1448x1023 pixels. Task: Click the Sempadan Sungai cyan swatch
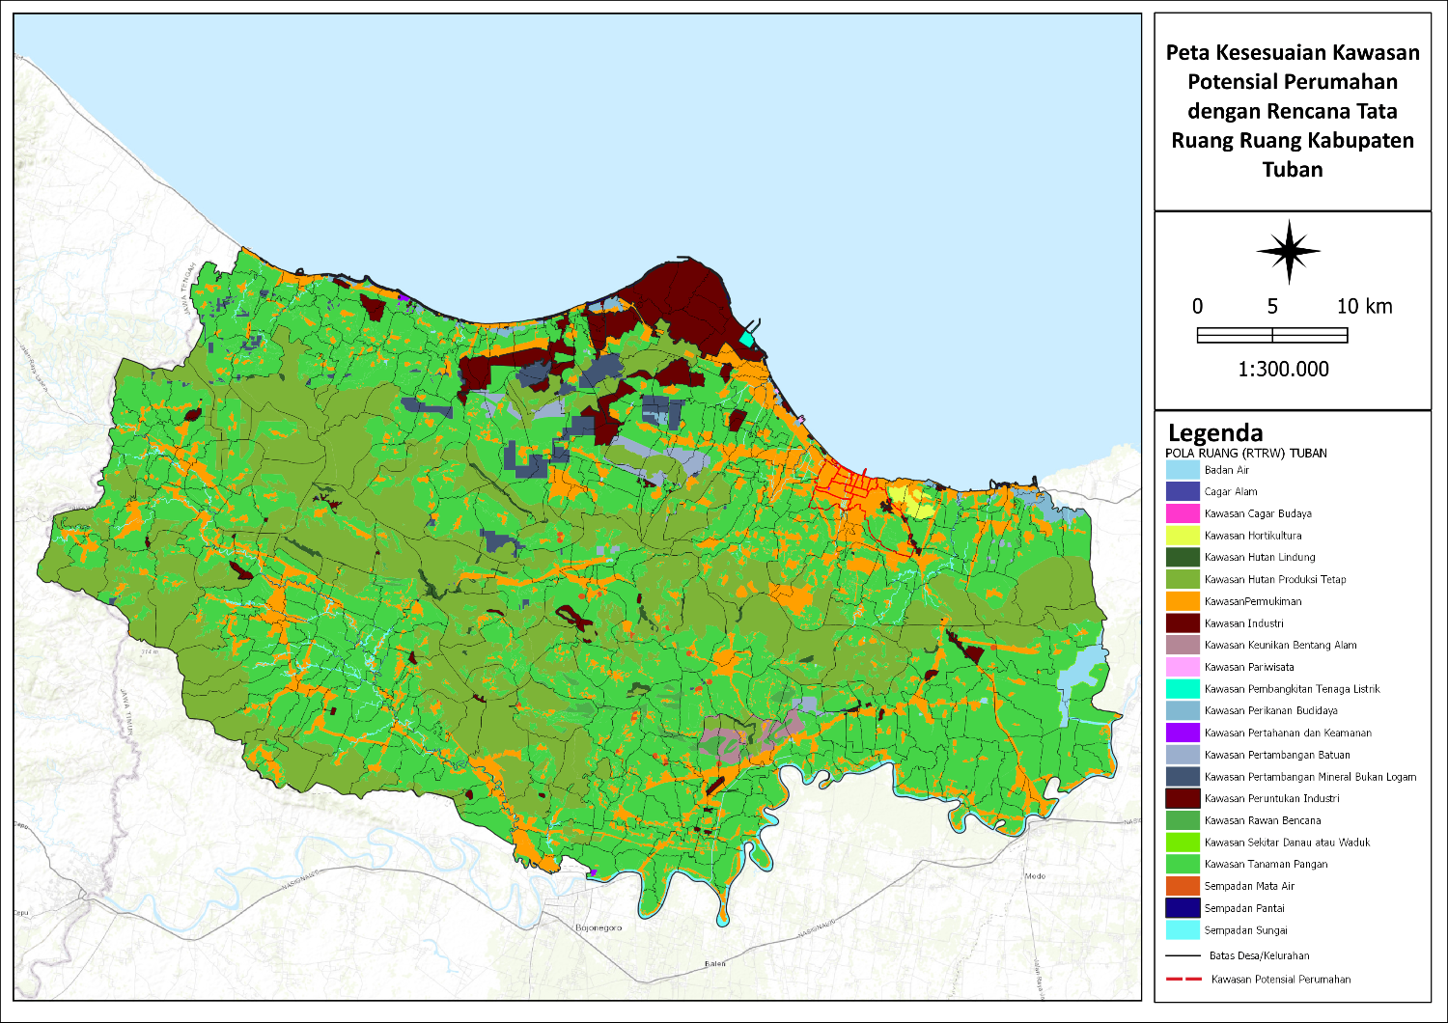point(1183,930)
